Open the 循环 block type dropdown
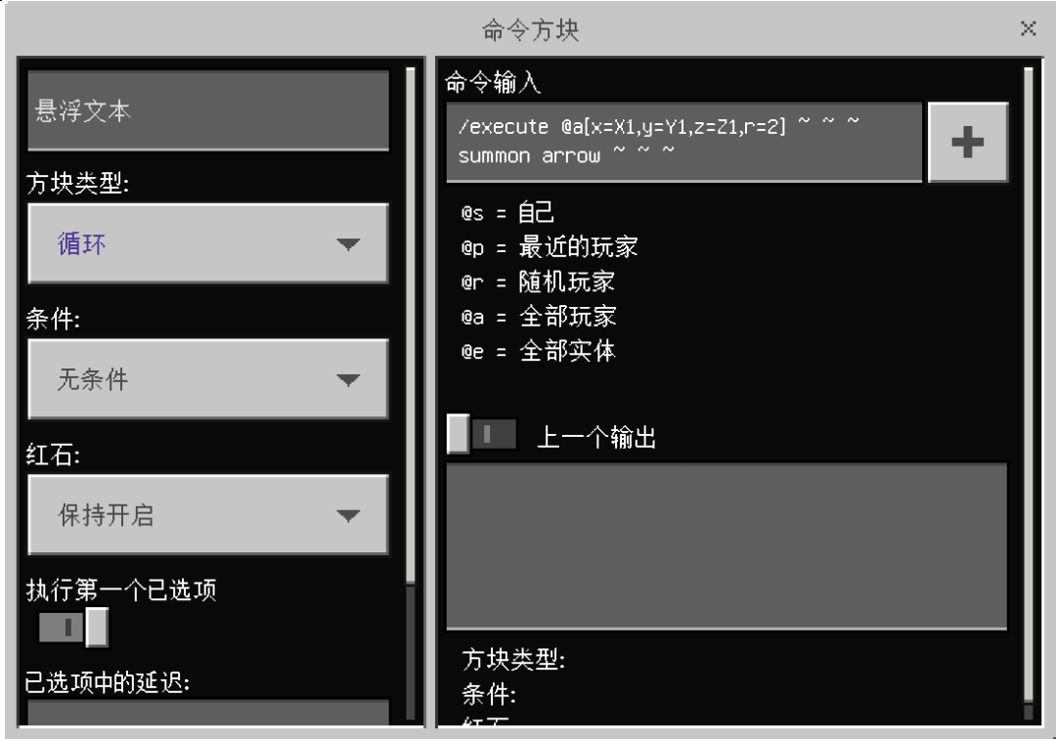 pyautogui.click(x=208, y=243)
